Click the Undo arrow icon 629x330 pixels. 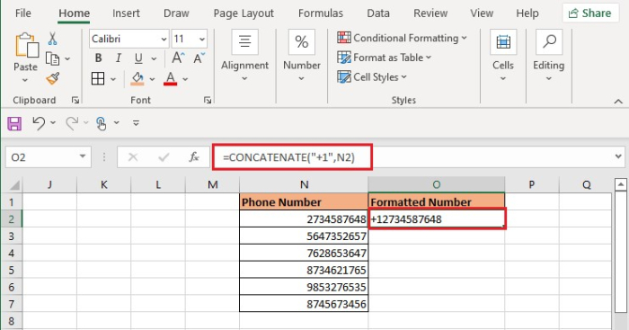[39, 123]
